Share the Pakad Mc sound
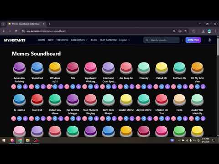The height and width of the screenshot is (164, 219). pos(162,87)
